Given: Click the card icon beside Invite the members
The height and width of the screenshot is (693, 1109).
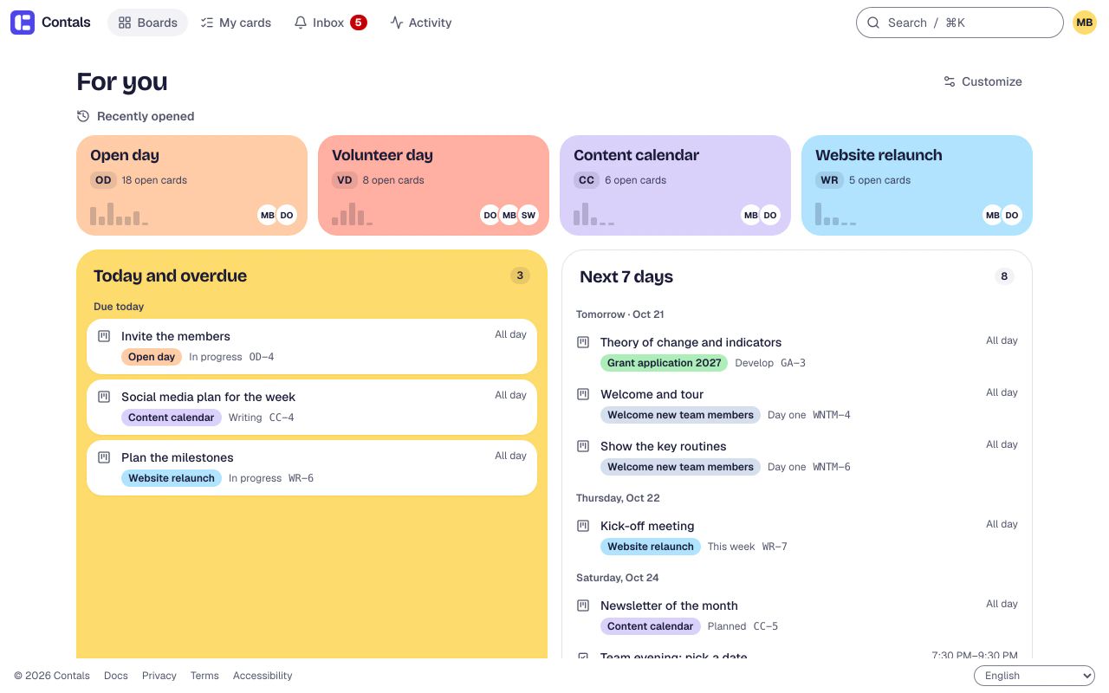Looking at the screenshot, I should [x=104, y=336].
